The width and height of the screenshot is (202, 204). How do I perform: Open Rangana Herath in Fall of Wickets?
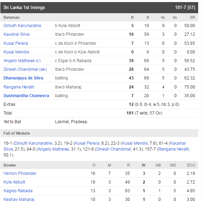(x=174, y=149)
